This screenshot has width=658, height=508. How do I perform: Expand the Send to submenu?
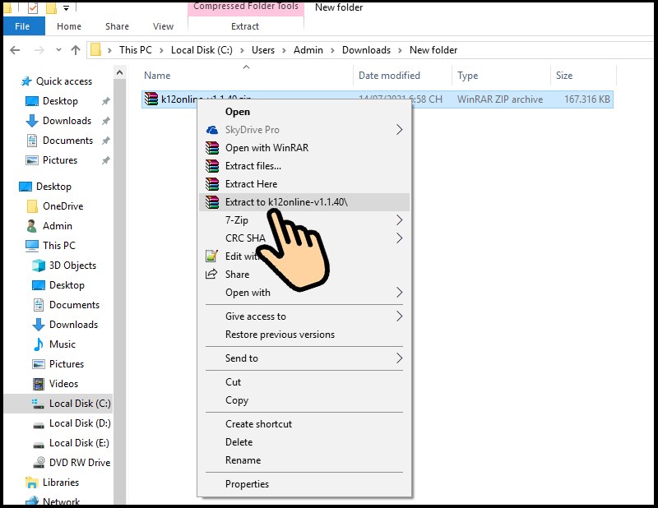click(x=400, y=358)
